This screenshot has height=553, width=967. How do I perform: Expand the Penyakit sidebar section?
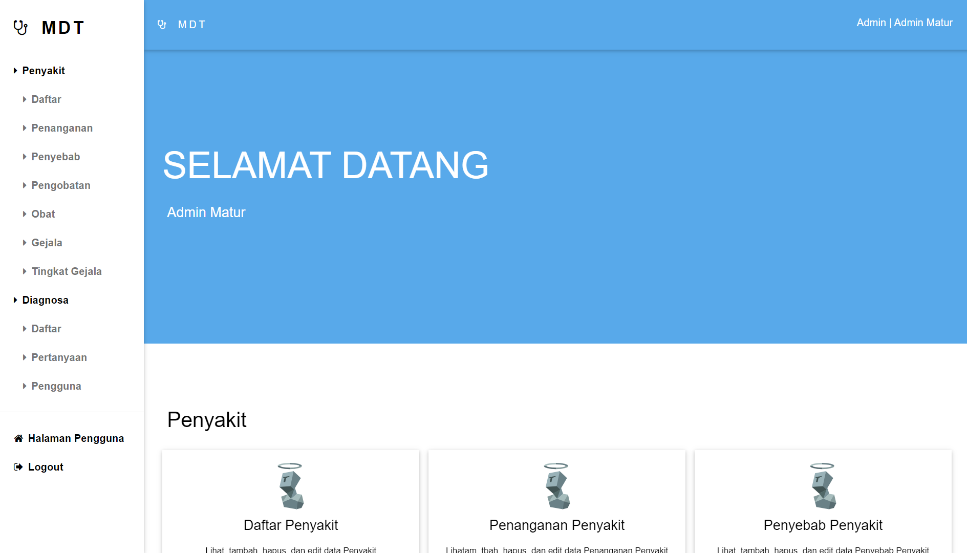coord(44,71)
